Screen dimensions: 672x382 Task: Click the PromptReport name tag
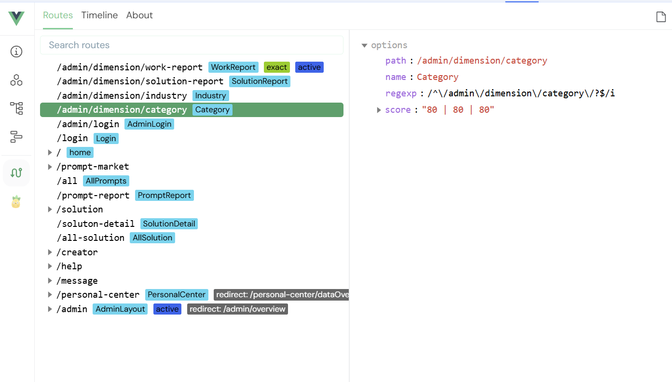click(165, 196)
